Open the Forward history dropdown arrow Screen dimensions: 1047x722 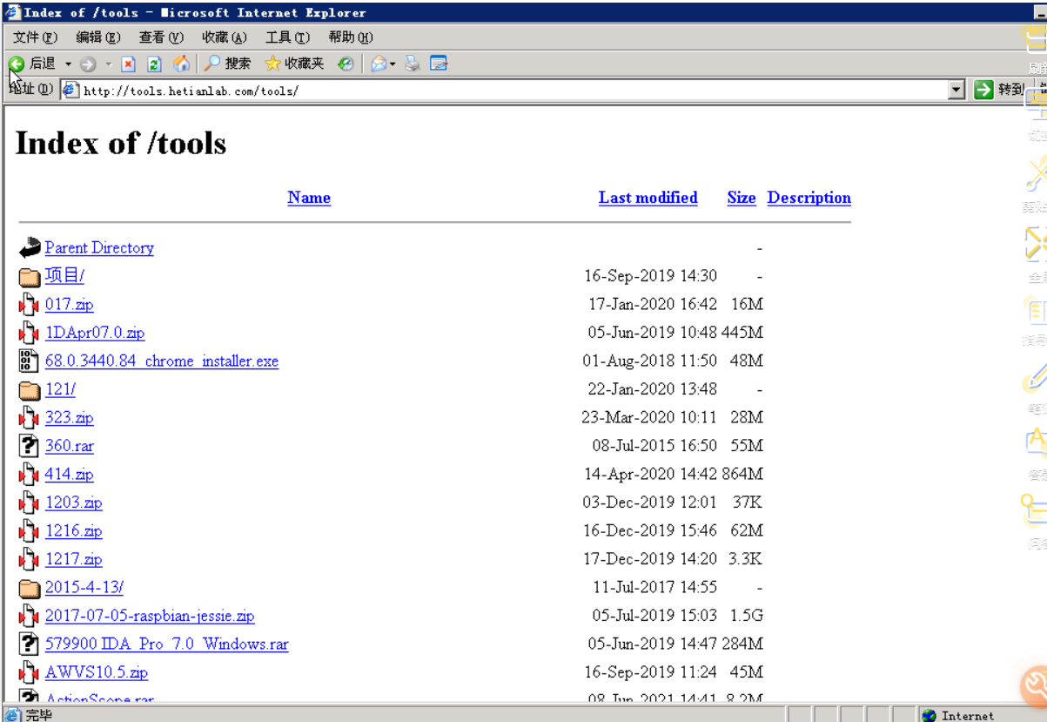point(109,64)
